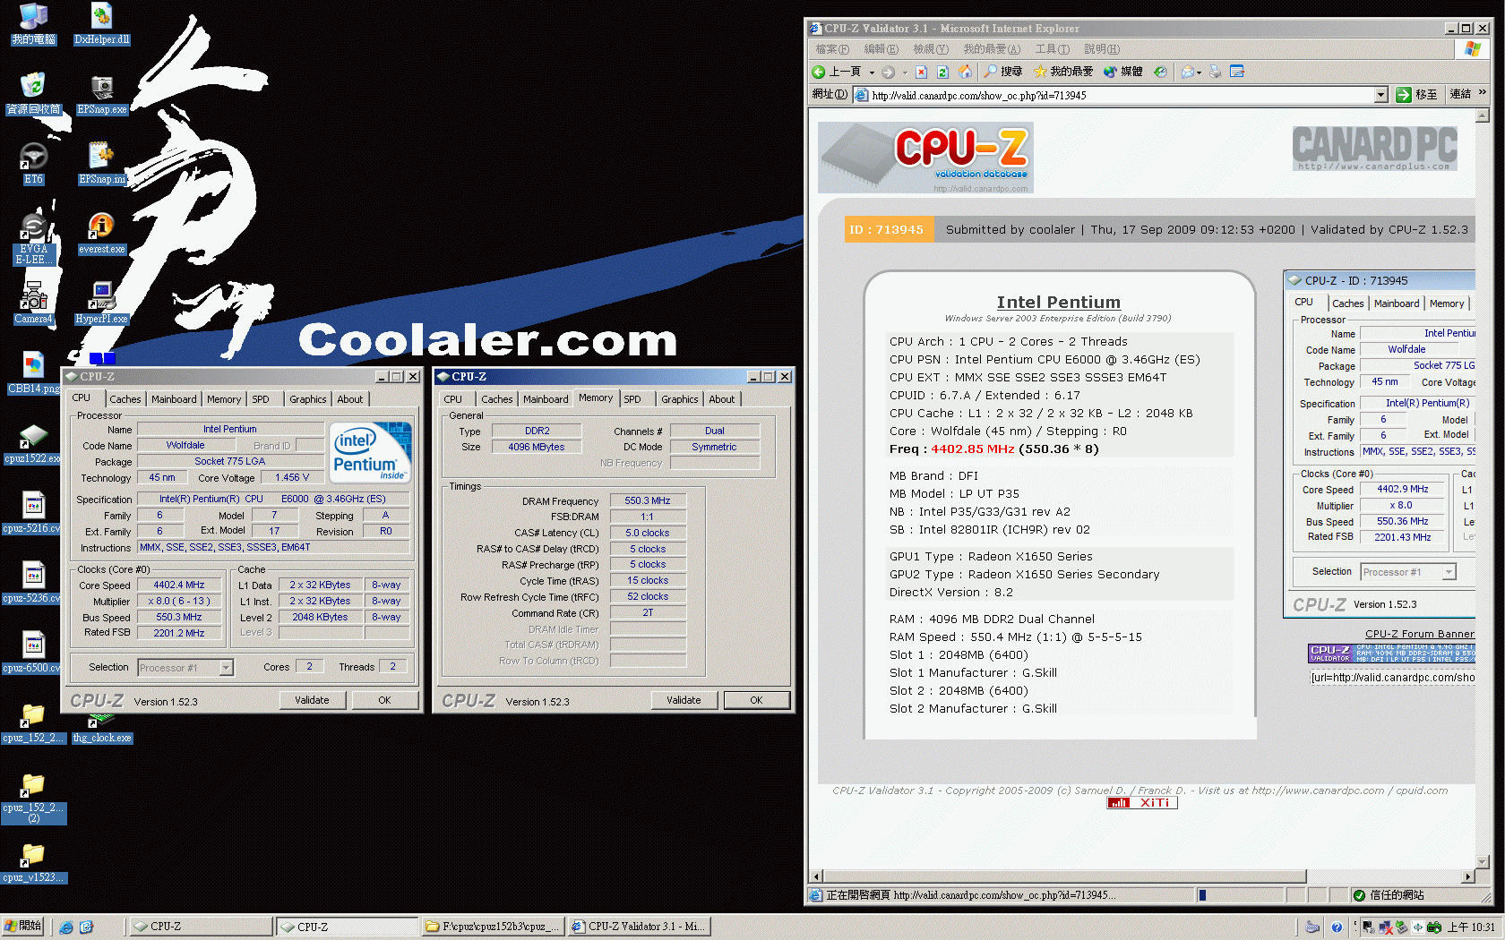Click the help question-mark icon in taskbar

tap(1337, 927)
